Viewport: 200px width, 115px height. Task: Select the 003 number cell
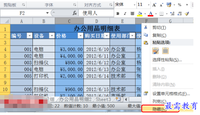(21, 63)
